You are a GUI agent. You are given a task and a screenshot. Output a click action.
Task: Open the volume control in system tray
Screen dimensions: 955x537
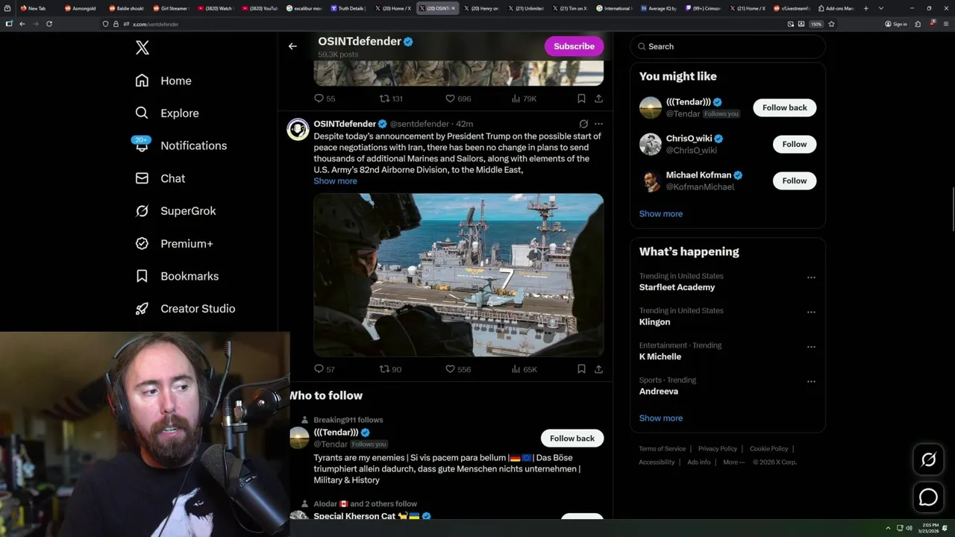click(909, 528)
